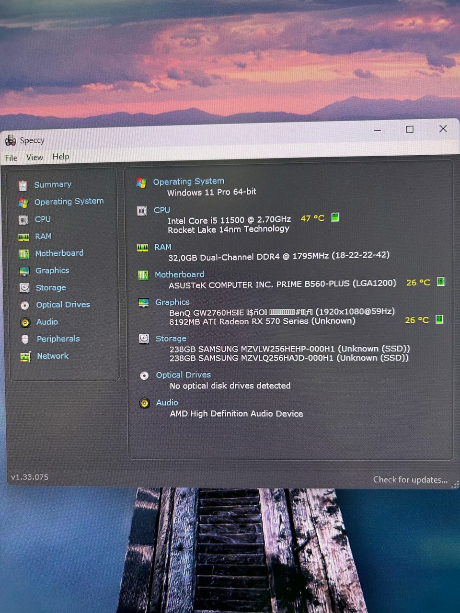Viewport: 460px width, 613px height.
Task: Open the Motherboard heading link in summary
Action: (179, 274)
